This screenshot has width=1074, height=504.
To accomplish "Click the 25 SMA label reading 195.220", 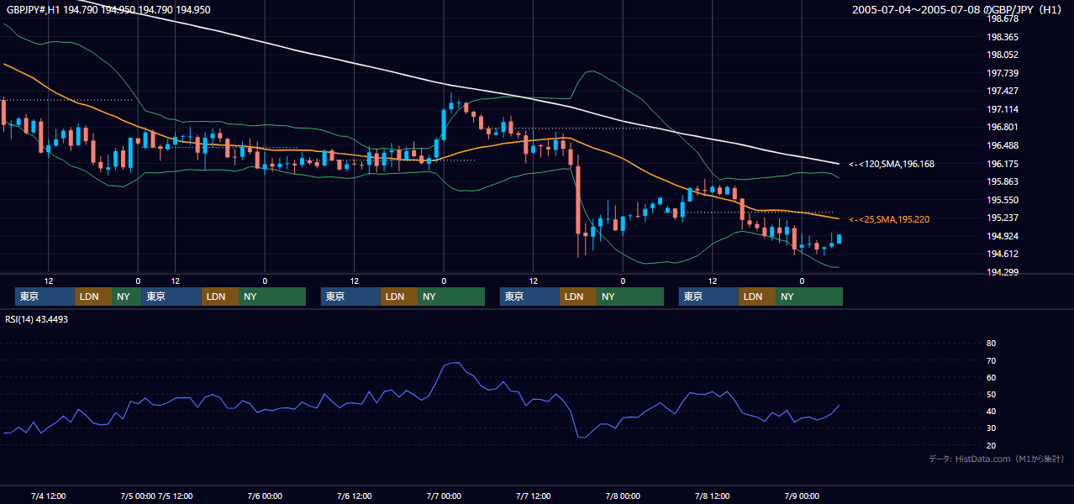I will 889,219.
